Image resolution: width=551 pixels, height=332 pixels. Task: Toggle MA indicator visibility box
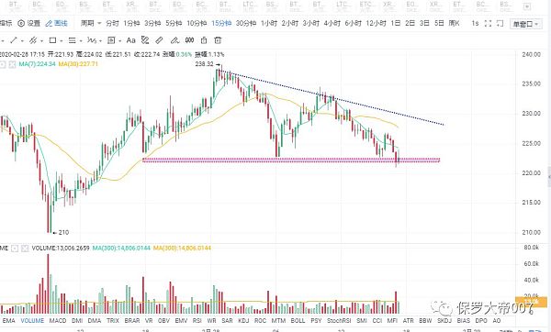(3, 64)
